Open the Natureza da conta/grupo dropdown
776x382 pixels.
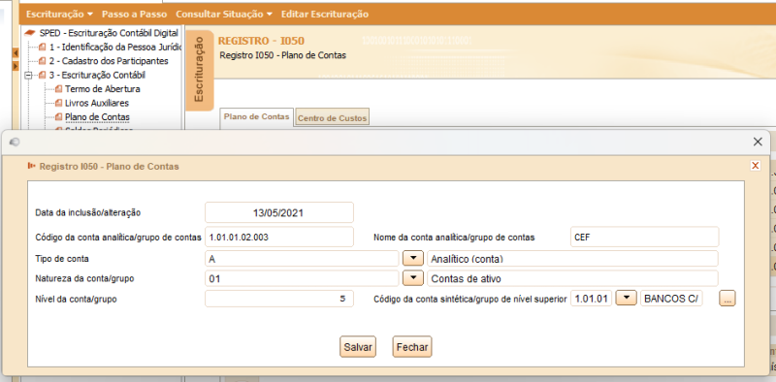pyautogui.click(x=413, y=278)
